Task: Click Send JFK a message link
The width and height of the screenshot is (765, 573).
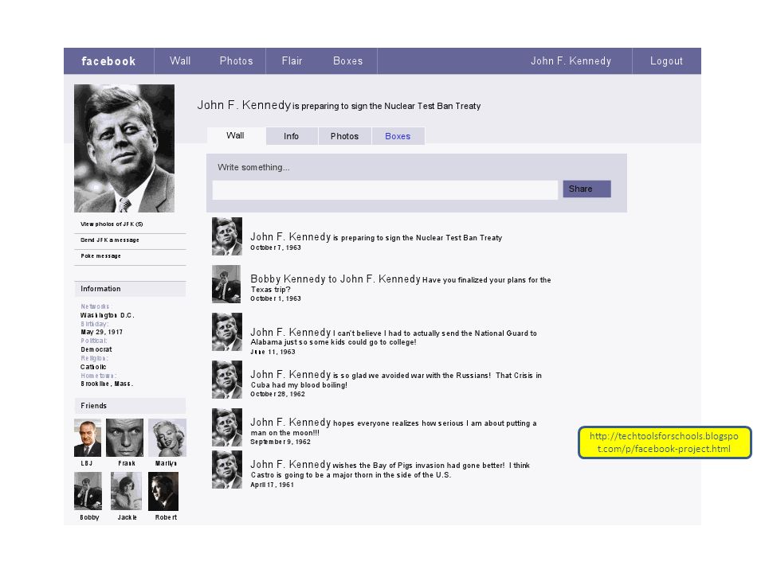Action: tap(110, 240)
